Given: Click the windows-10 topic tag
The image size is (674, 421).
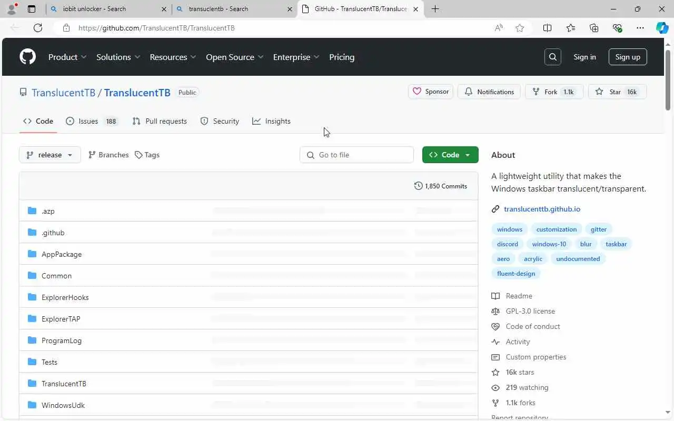Looking at the screenshot, I should click(x=549, y=244).
